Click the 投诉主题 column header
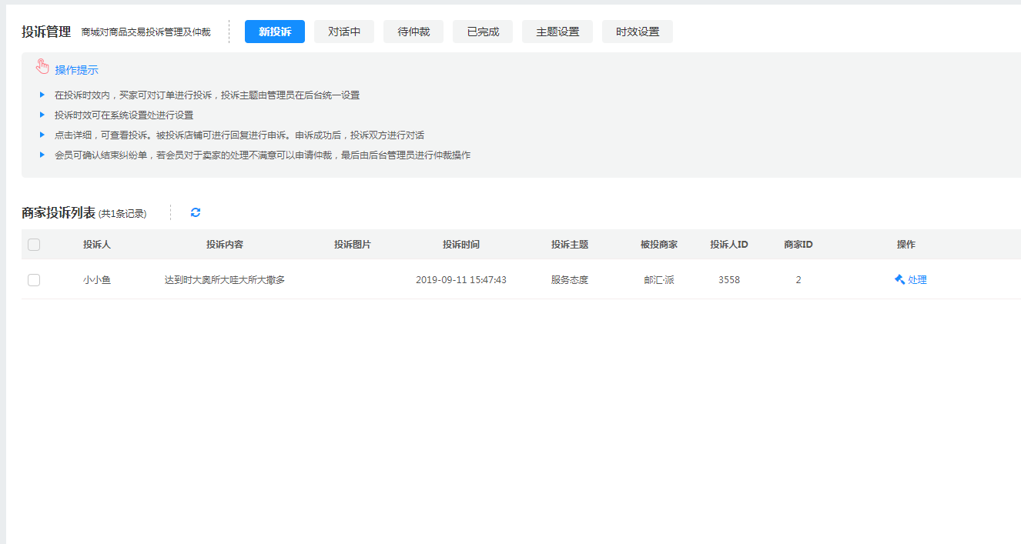 pos(570,245)
